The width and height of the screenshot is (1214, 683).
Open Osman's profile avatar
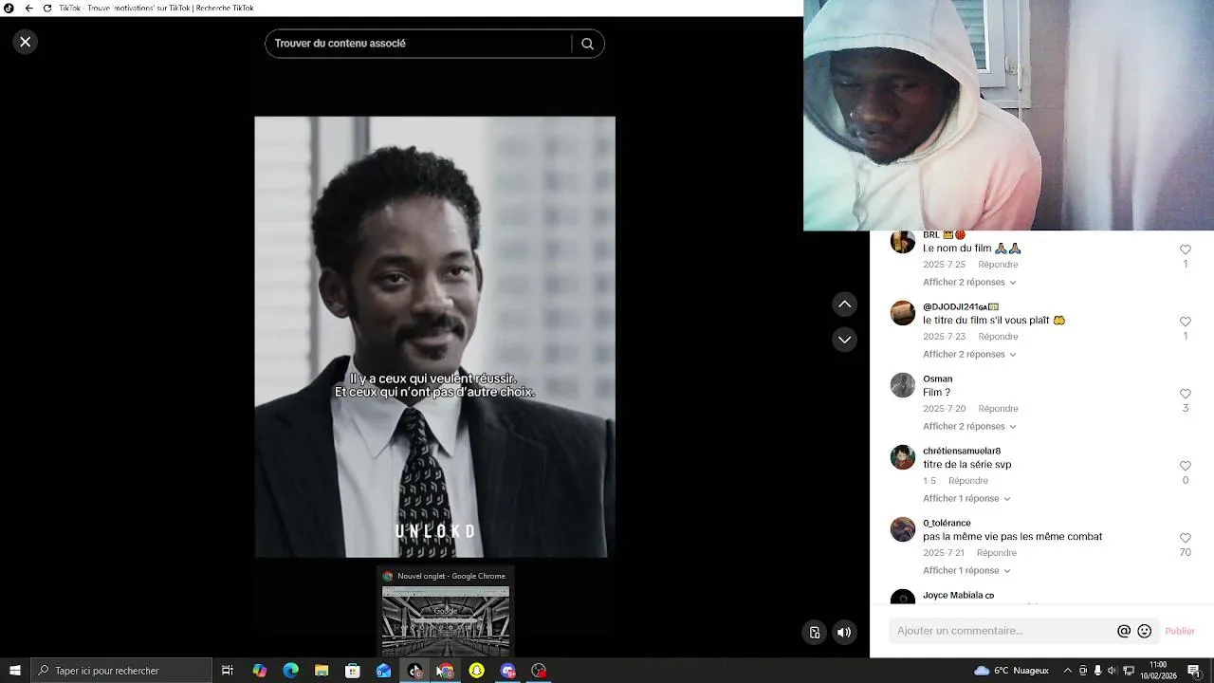click(x=903, y=385)
